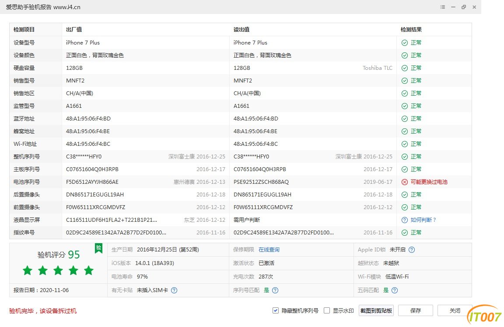Click the 截图到剪贴板 button
Image resolution: width=504 pixels, height=327 pixels.
[376, 311]
